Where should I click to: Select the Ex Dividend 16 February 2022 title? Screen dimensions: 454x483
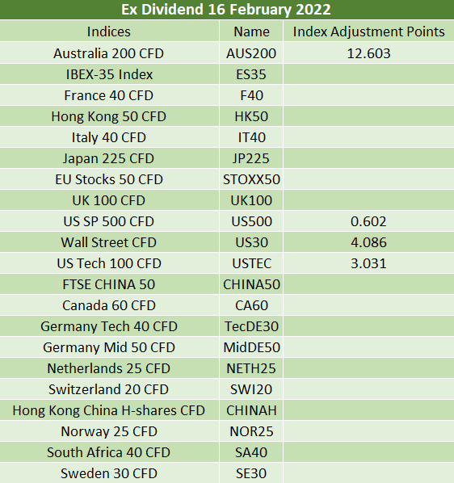pyautogui.click(x=226, y=9)
